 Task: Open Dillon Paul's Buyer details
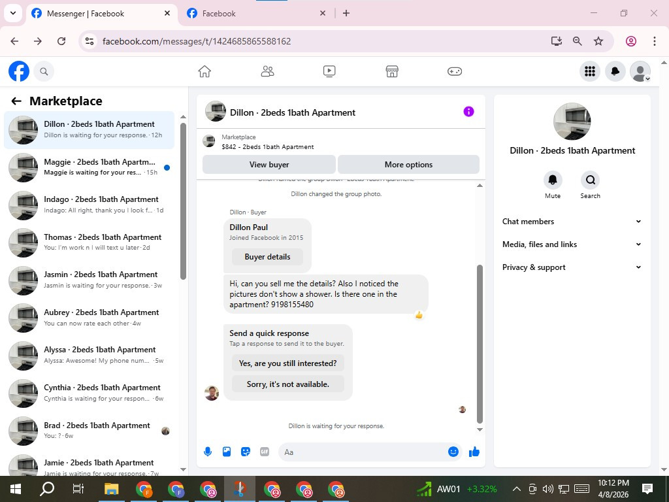tap(267, 257)
